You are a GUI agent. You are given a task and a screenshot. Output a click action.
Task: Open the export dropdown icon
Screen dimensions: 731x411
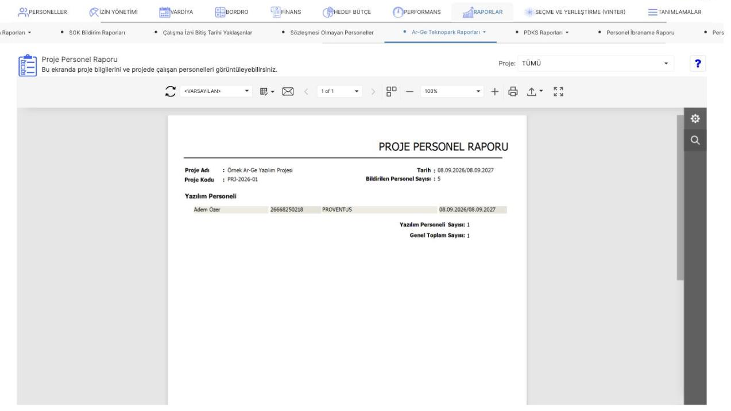coord(535,91)
